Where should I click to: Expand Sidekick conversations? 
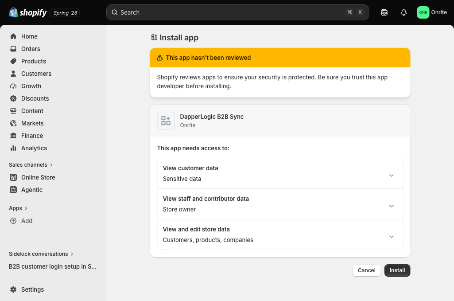tap(41, 254)
